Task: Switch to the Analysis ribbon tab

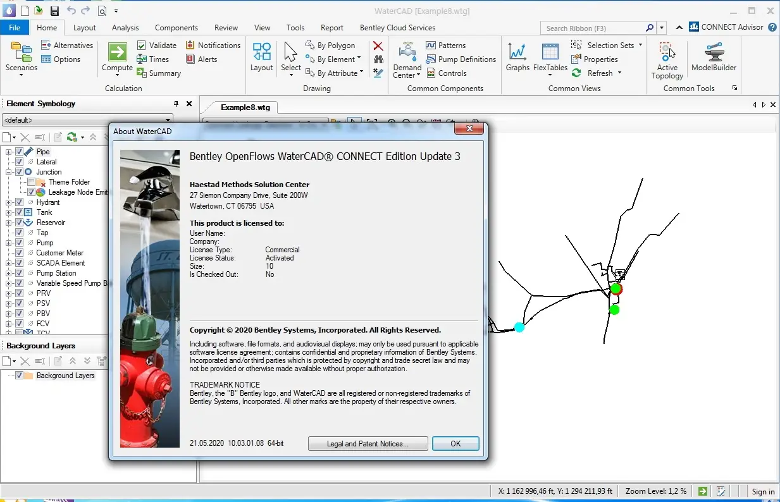Action: 125,28
